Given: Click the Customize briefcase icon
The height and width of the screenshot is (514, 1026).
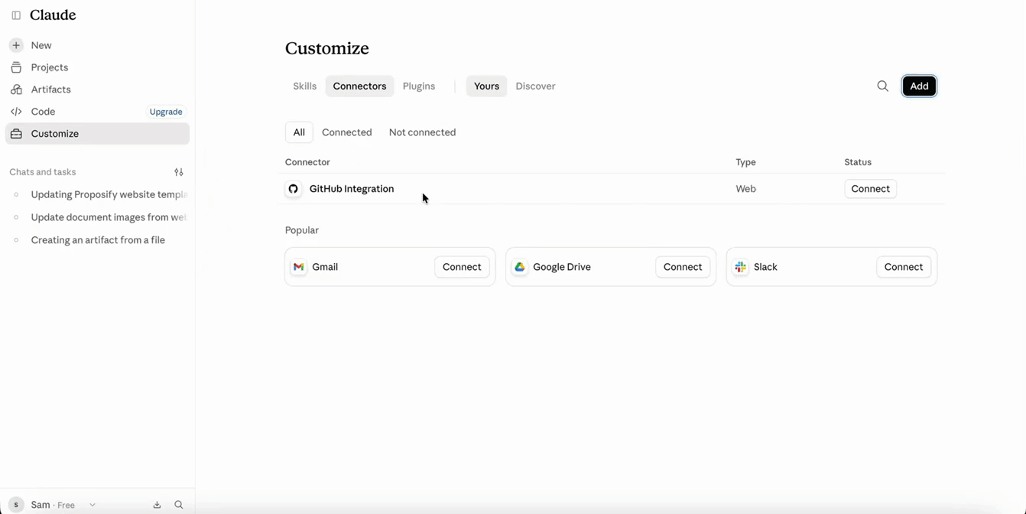Looking at the screenshot, I should point(16,134).
